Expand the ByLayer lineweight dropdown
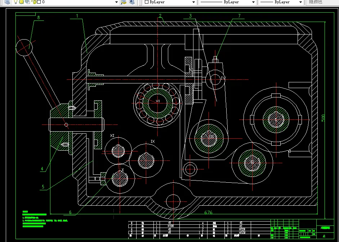339x242 pixels. (x=300, y=2)
